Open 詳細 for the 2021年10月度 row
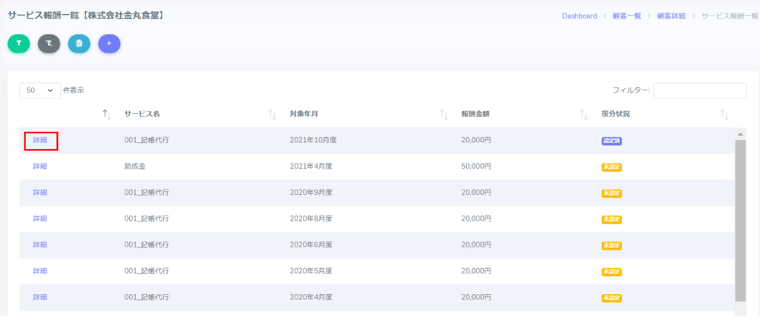Viewport: 760px width, 317px height. tap(40, 140)
